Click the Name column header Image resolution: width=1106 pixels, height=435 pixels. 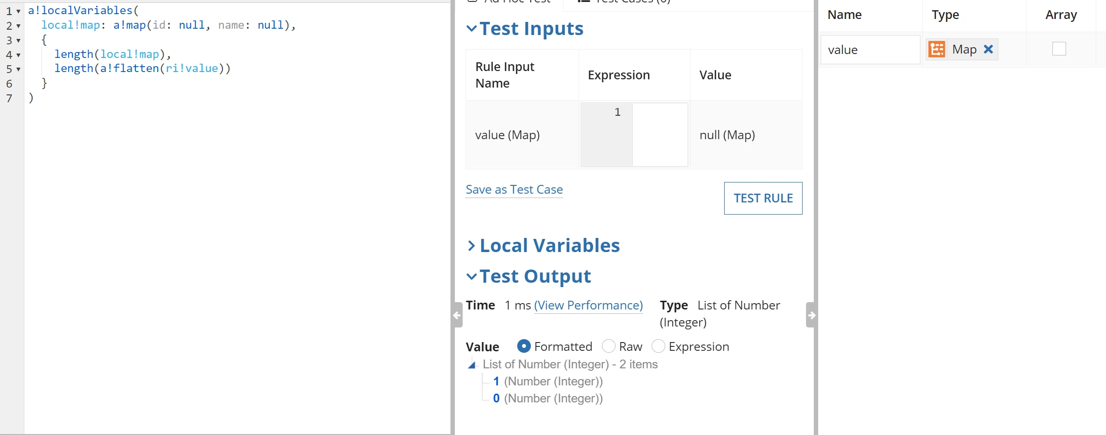[x=844, y=15]
